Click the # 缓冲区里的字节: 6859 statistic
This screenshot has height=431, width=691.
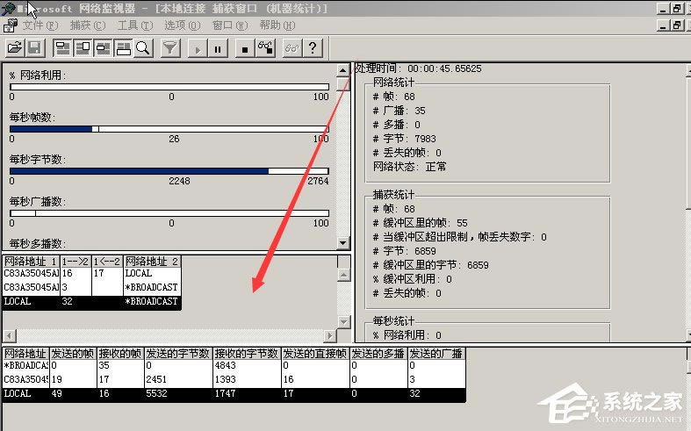[x=430, y=265]
